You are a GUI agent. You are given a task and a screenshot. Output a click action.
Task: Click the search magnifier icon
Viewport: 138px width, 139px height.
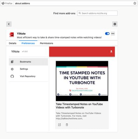[80, 13]
